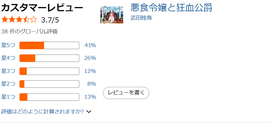Click author name 武田睦海
The image size is (270, 127).
[141, 18]
